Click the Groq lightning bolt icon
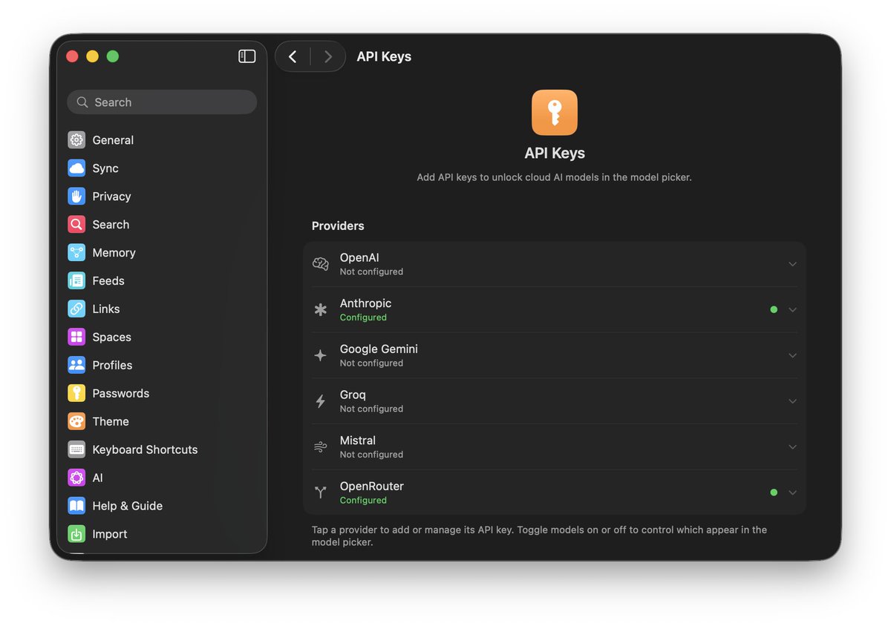891x626 pixels. [321, 401]
